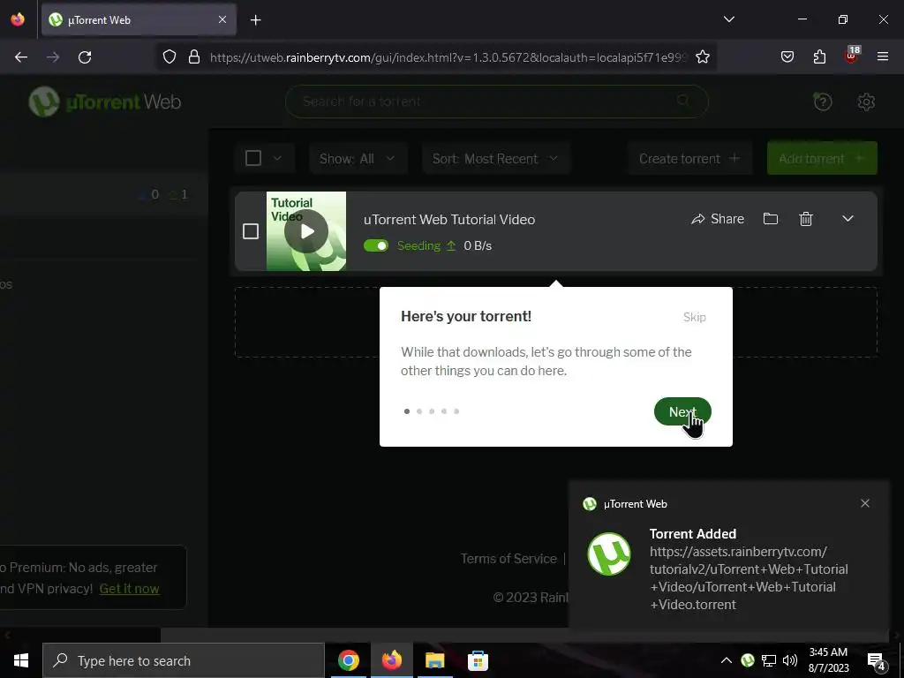Play the Tutorial Video thumbnail
904x678 pixels.
(306, 231)
